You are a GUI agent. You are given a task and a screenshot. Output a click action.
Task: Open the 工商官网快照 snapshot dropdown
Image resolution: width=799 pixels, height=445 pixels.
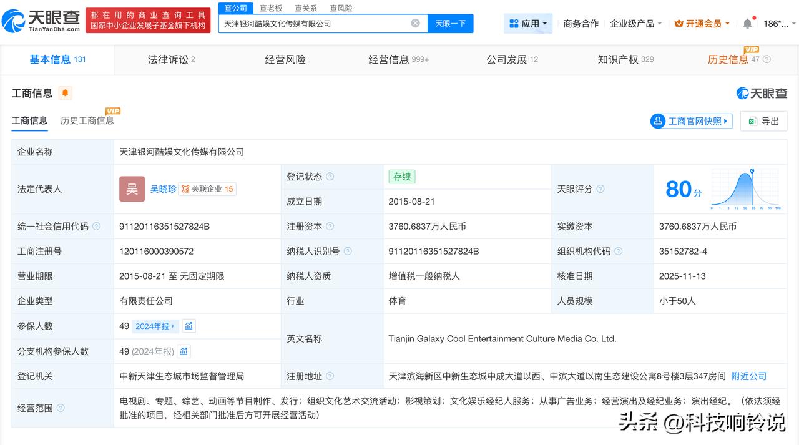click(x=691, y=121)
